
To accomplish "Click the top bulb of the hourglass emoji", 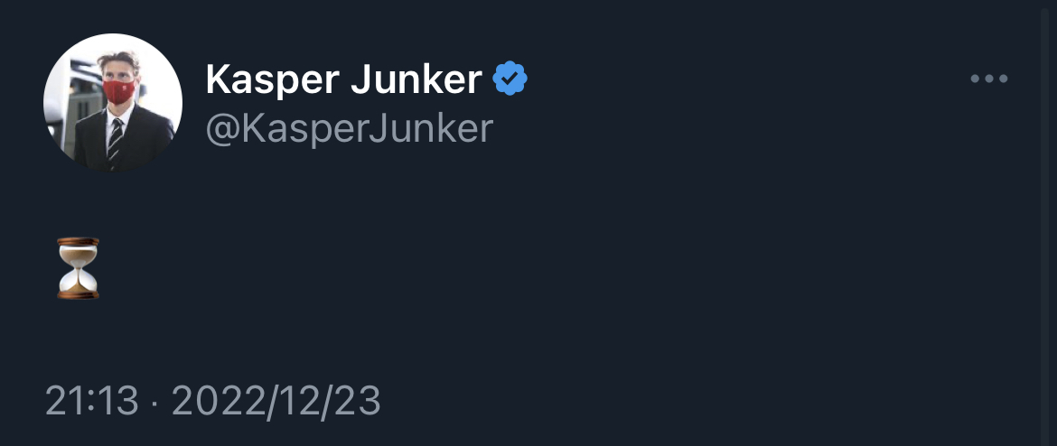I will point(78,254).
